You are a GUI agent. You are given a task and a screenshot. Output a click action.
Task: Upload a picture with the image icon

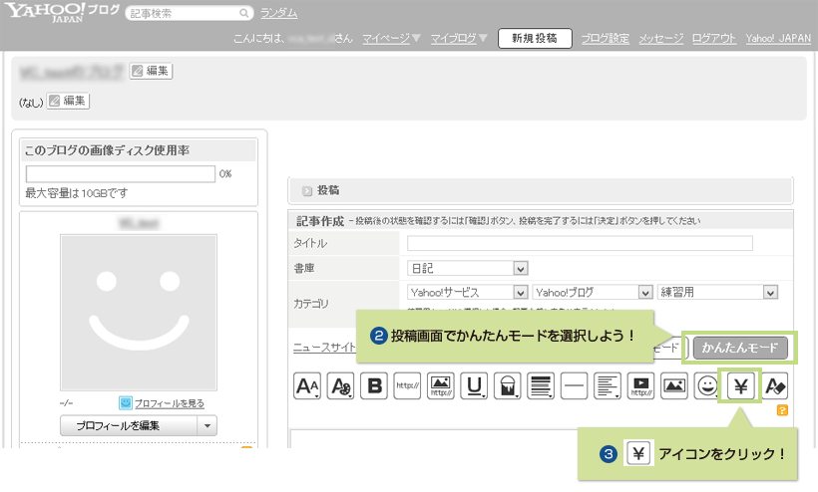tap(674, 385)
